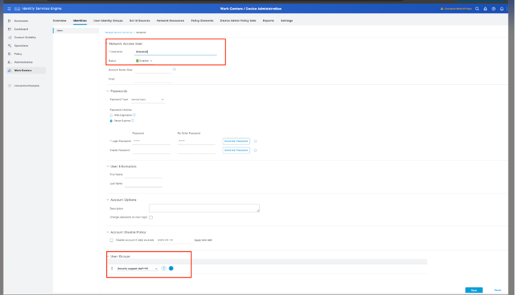Click info icon after Enable Password row
The width and height of the screenshot is (515, 295).
(255, 150)
